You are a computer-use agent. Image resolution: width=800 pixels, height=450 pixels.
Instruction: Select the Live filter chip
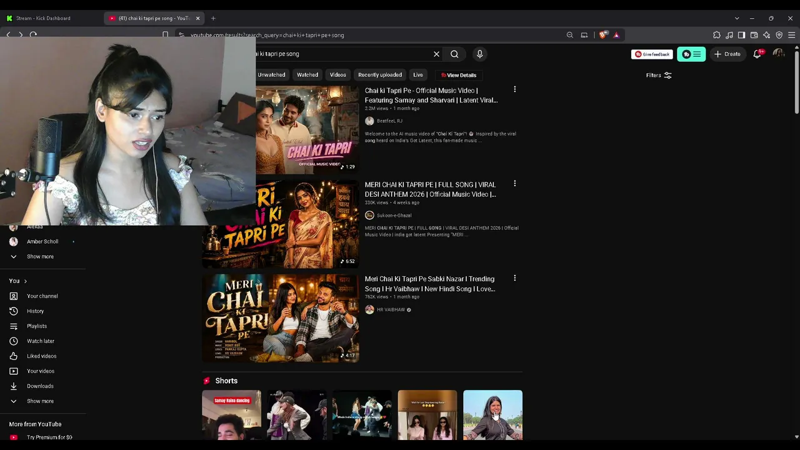[418, 75]
